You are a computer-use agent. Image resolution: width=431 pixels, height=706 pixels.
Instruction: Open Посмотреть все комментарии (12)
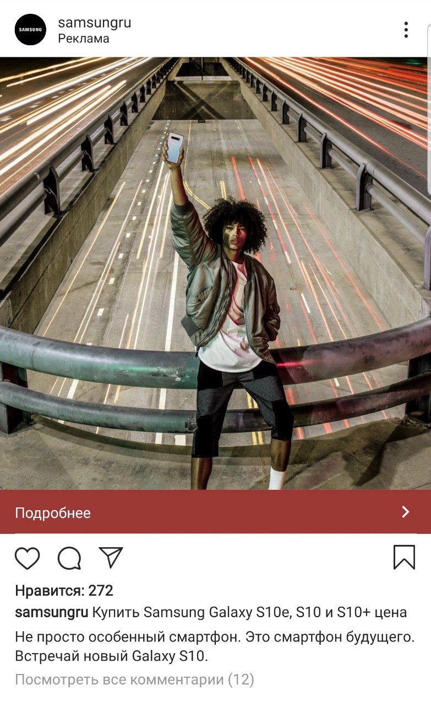134,680
